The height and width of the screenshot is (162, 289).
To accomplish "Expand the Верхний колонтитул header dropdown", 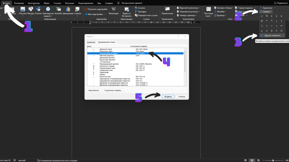I will 200,8.
